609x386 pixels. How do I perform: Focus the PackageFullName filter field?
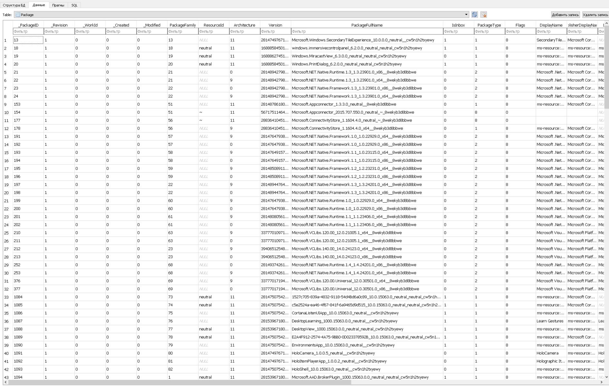367,32
